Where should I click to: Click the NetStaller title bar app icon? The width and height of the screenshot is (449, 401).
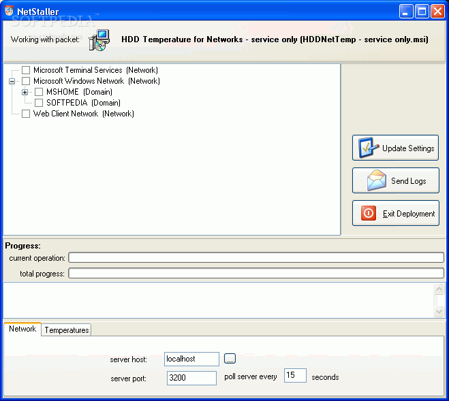tap(9, 11)
